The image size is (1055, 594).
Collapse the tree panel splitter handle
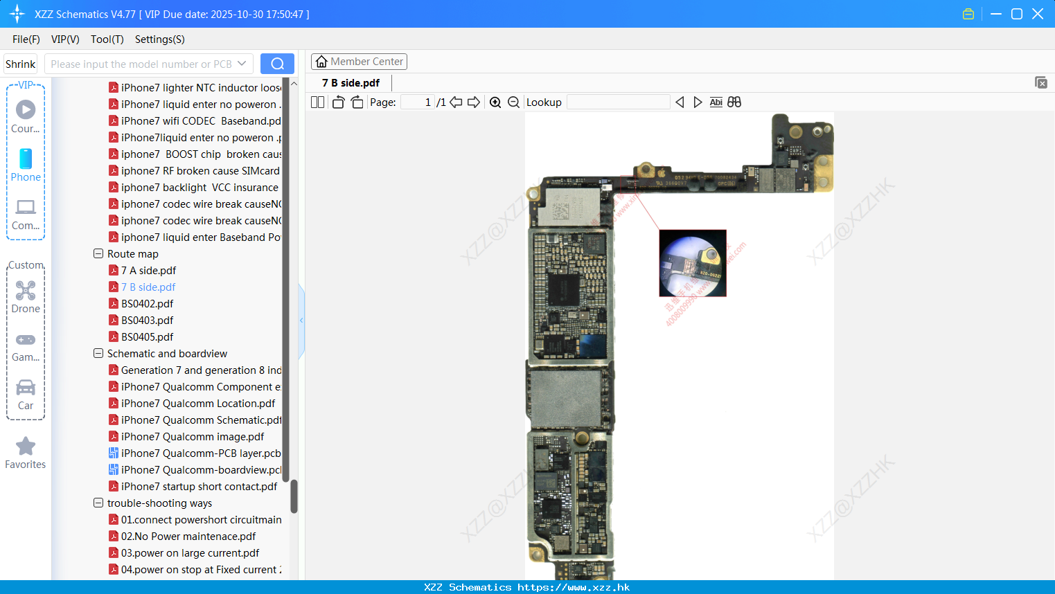pyautogui.click(x=301, y=321)
